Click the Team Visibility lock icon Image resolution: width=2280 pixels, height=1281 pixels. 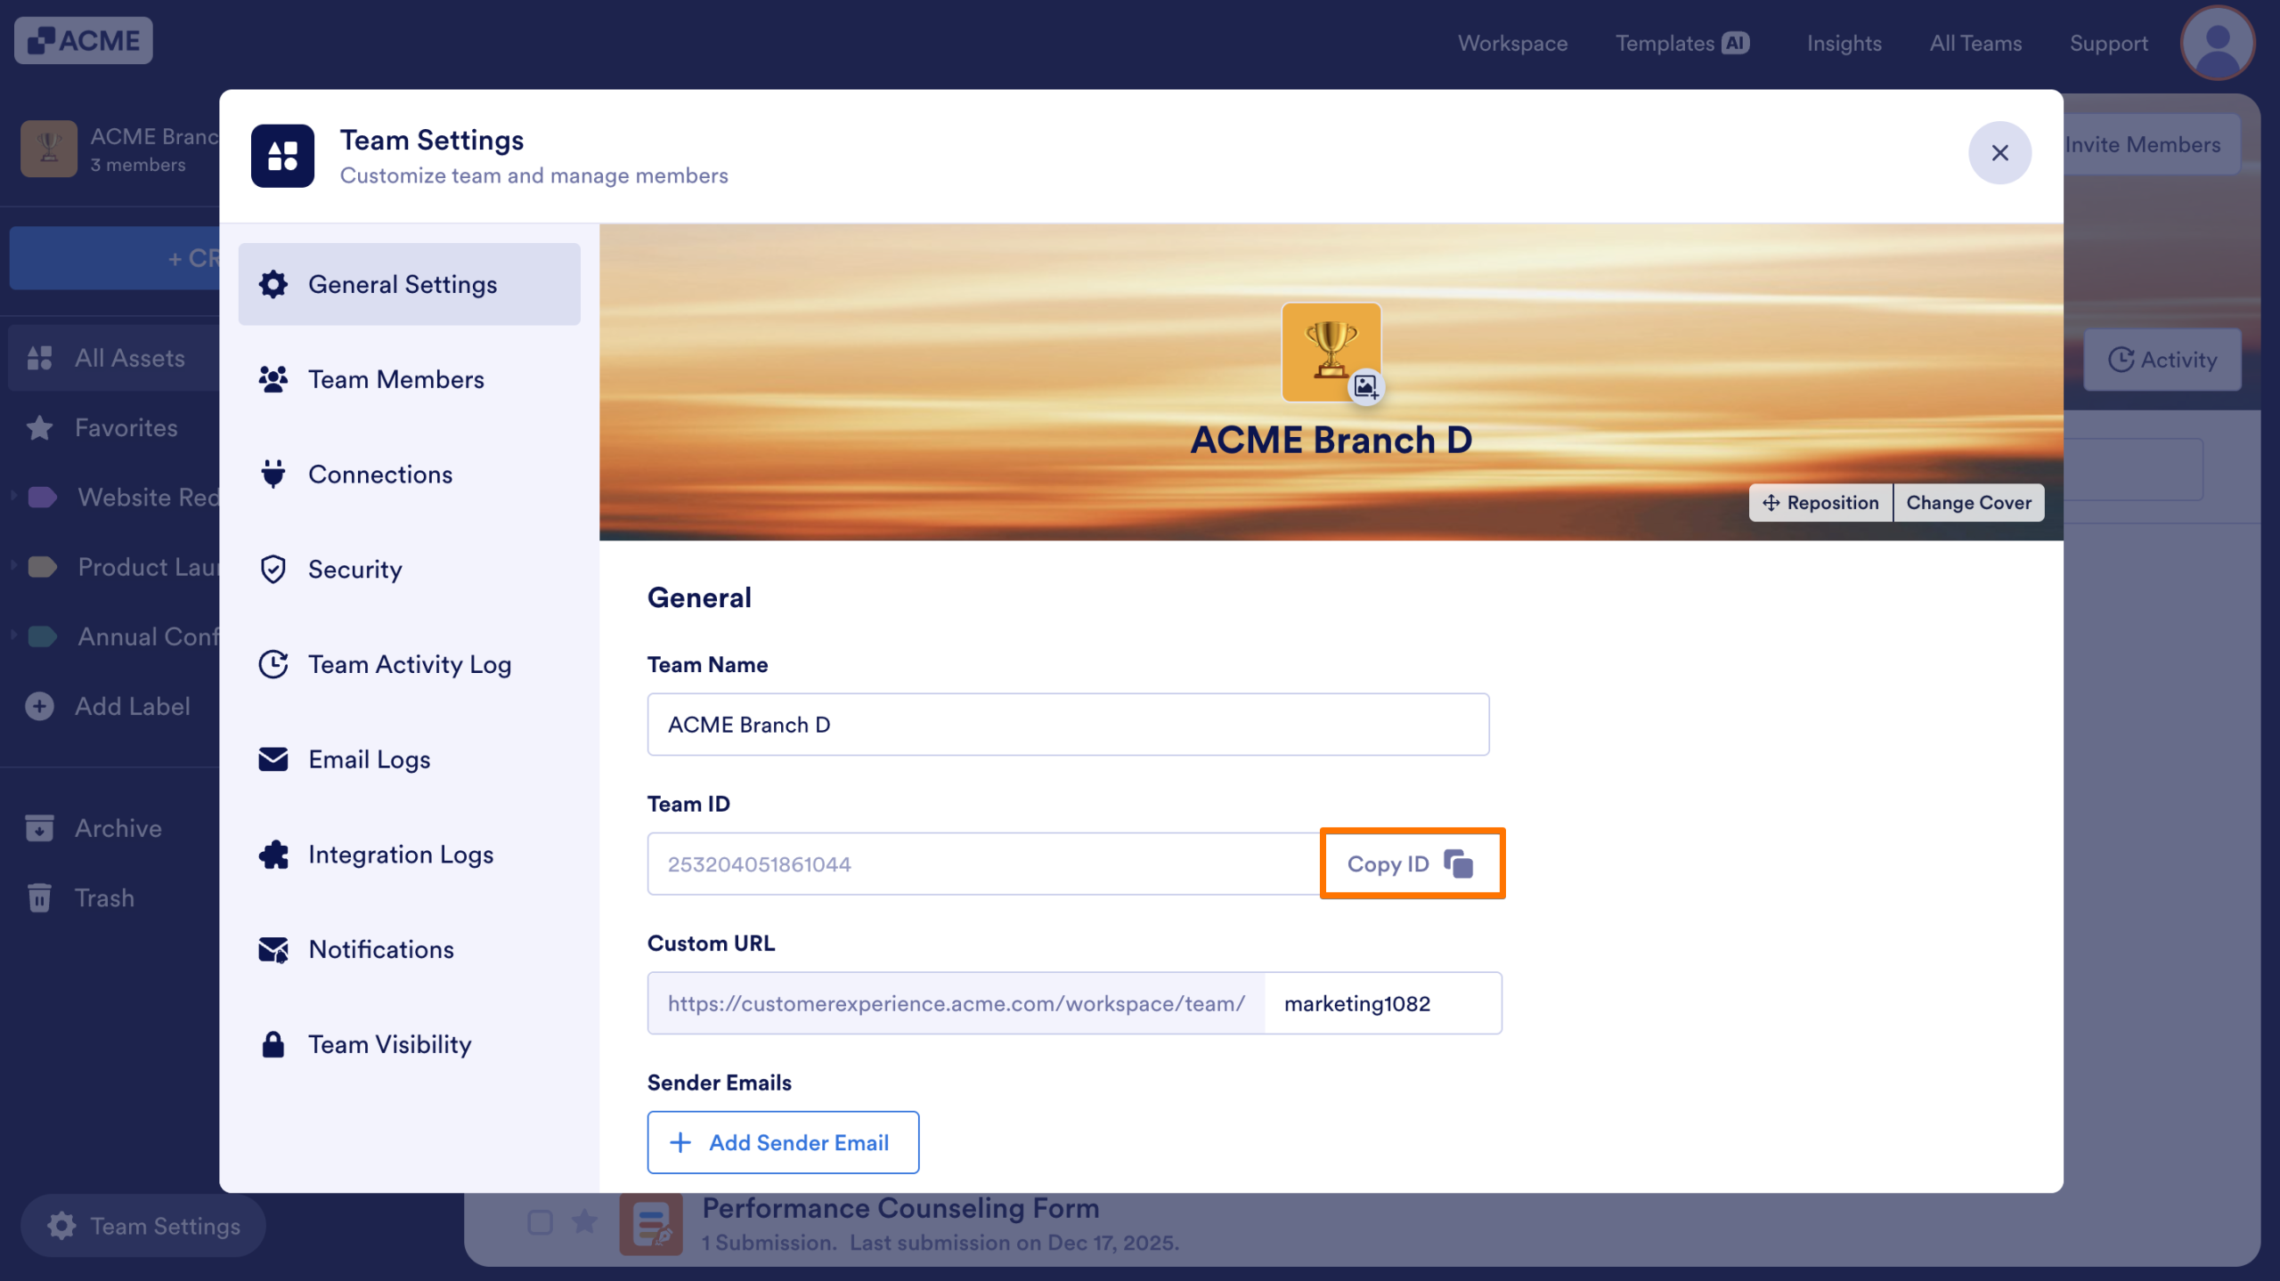273,1044
